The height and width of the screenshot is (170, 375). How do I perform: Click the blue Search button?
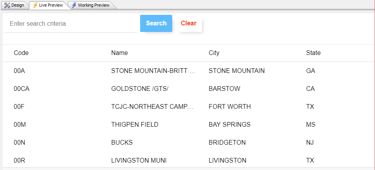coord(156,23)
